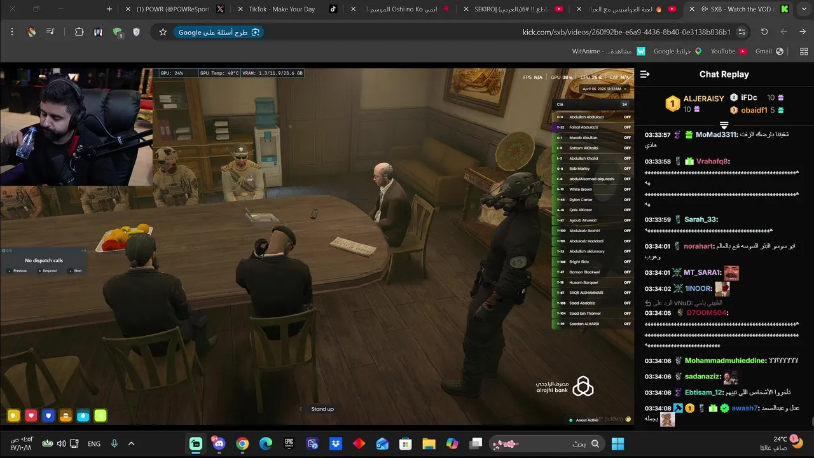
Task: Open a new tab with the plus button
Action: (109, 9)
